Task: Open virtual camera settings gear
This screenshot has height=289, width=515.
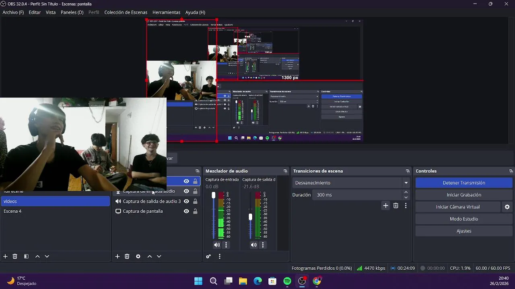Action: click(507, 207)
